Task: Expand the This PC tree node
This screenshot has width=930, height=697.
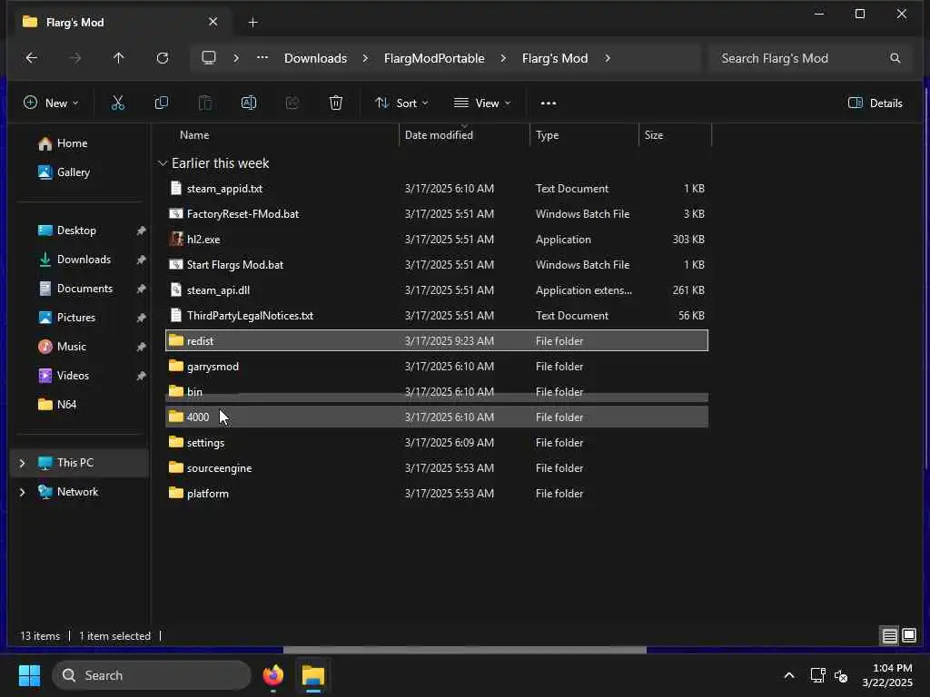Action: point(23,463)
